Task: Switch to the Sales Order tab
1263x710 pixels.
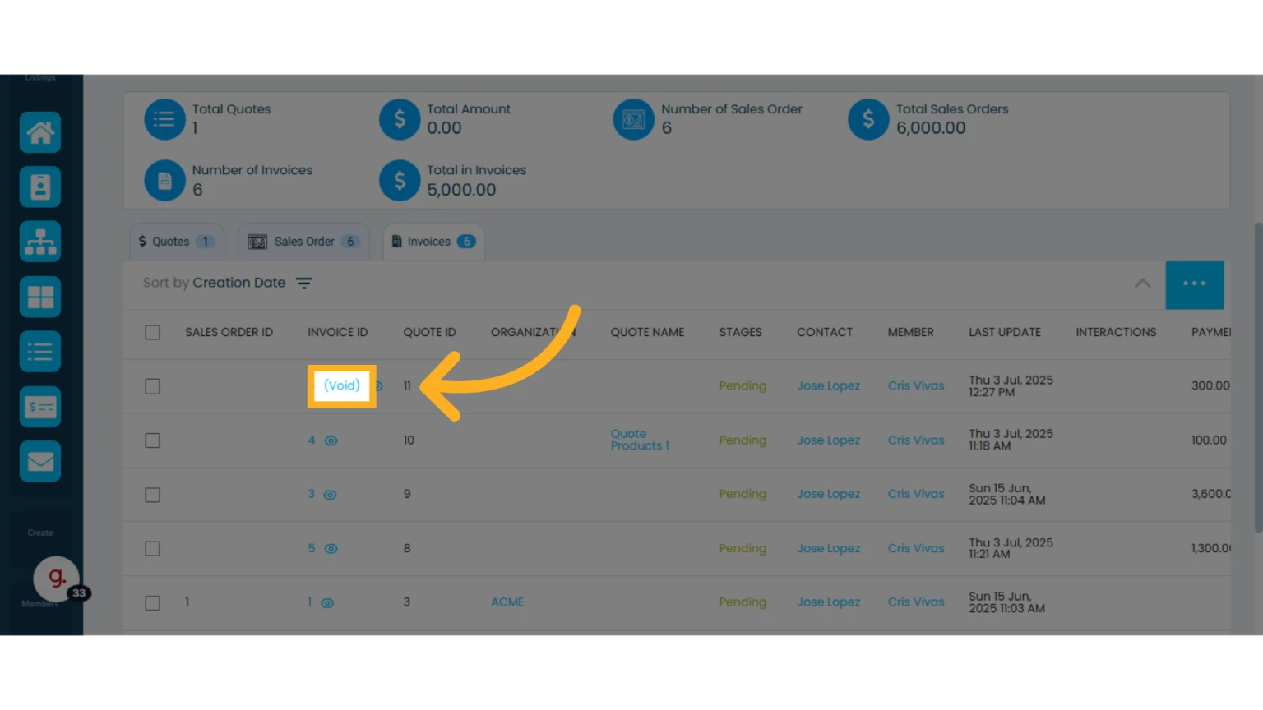Action: click(303, 242)
